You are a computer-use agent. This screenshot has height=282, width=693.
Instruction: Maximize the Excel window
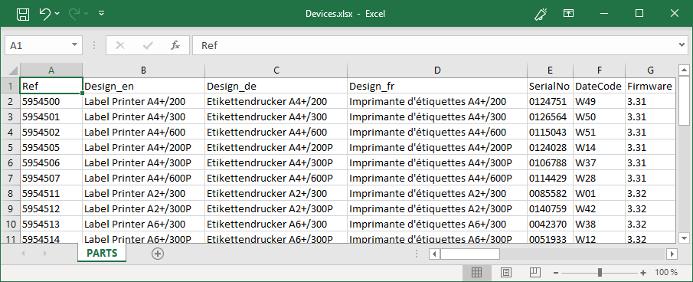pos(639,13)
